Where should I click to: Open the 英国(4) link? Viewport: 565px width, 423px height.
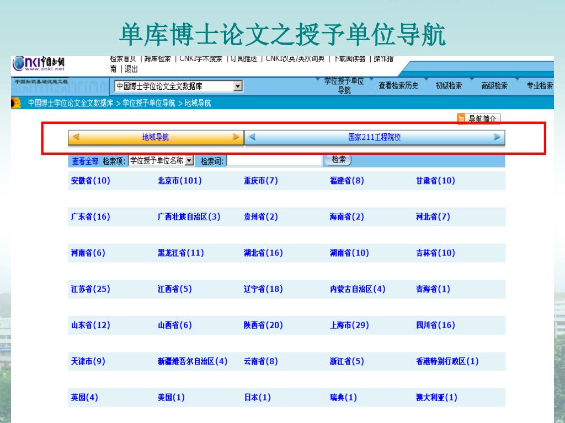point(84,398)
